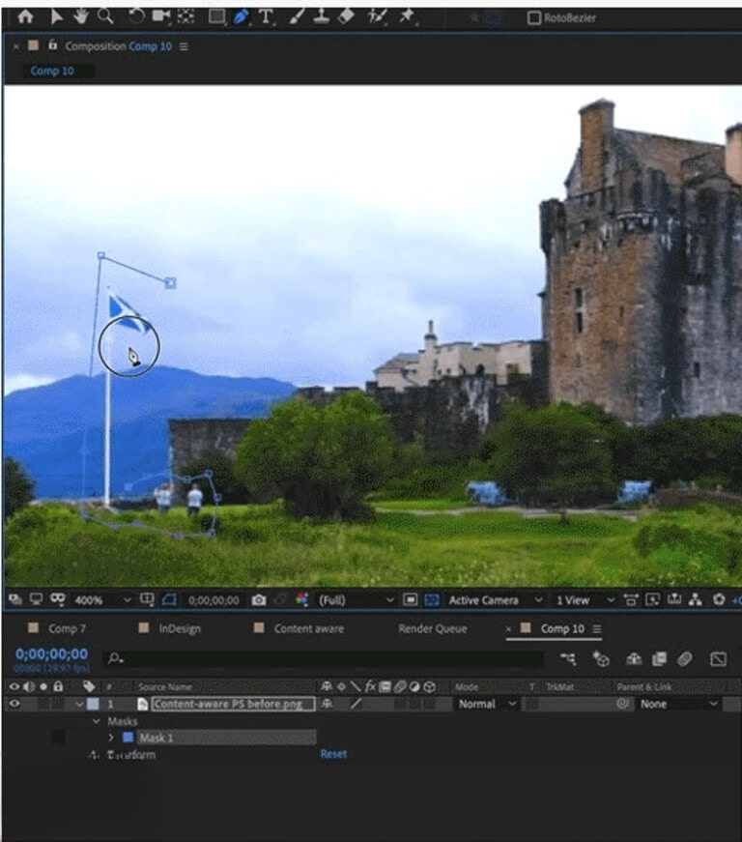Viewport: 742px width, 842px height.
Task: Toggle the transparency grid button
Action: pos(432,599)
